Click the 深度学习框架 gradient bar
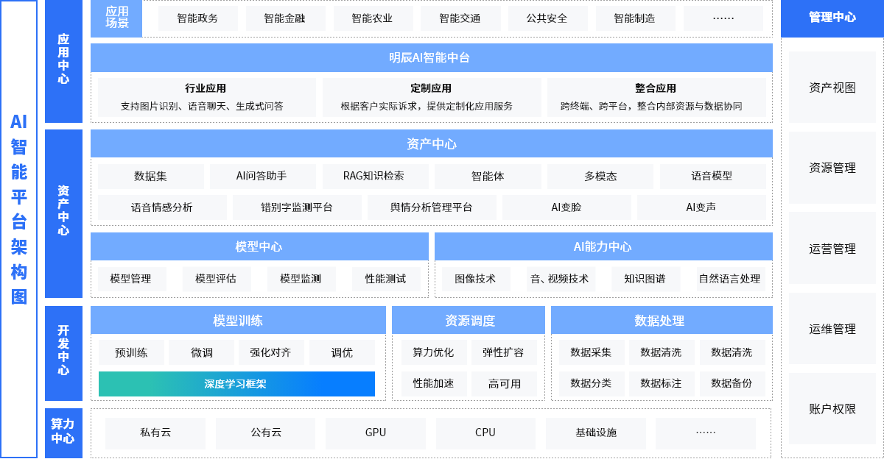Image resolution: width=884 pixels, height=459 pixels. [x=236, y=384]
